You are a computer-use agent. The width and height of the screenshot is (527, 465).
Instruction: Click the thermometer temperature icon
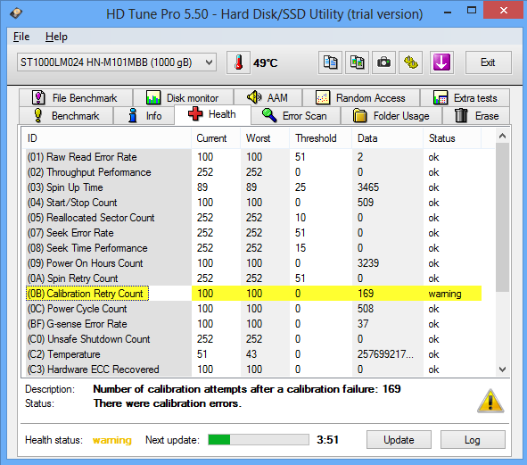238,62
